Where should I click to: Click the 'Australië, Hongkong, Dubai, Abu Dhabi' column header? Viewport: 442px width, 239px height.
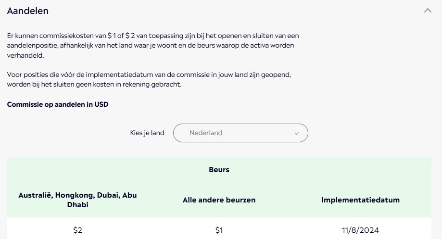click(77, 200)
